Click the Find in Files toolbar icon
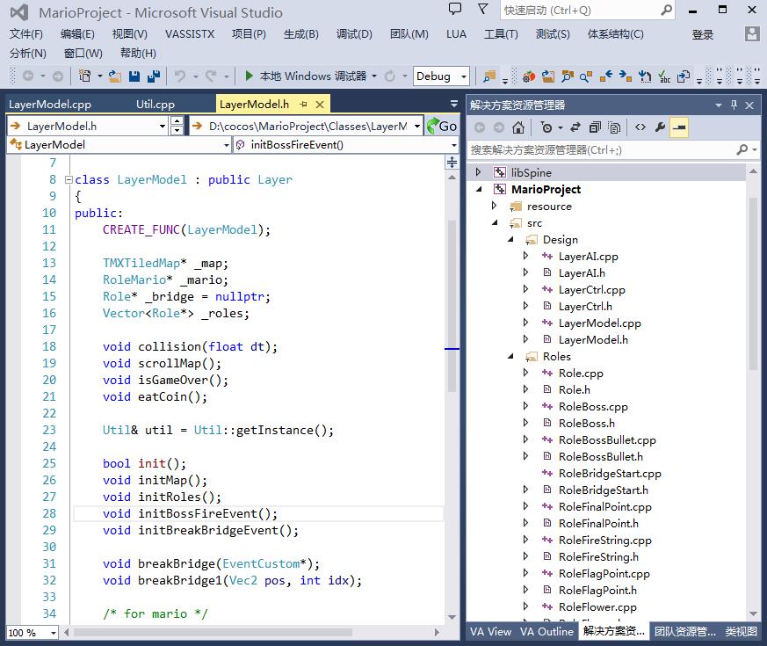 [489, 76]
